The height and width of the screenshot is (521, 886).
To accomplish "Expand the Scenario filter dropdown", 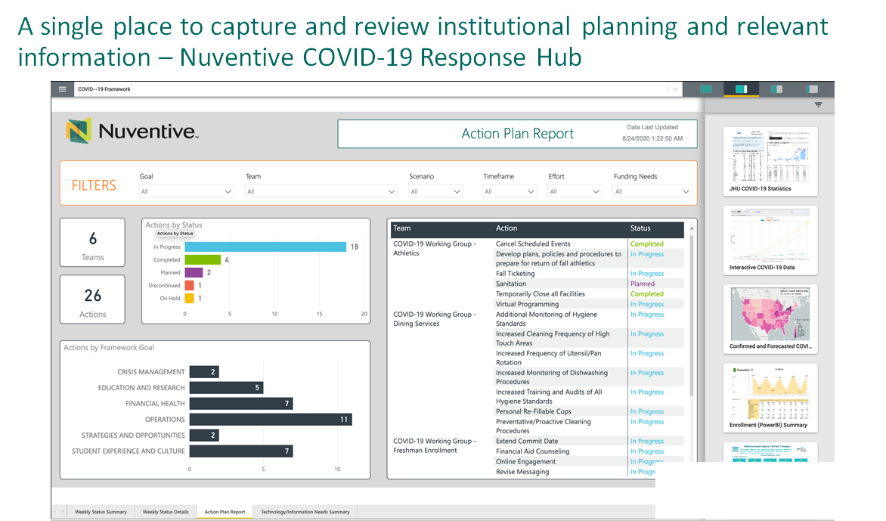I will (x=435, y=191).
